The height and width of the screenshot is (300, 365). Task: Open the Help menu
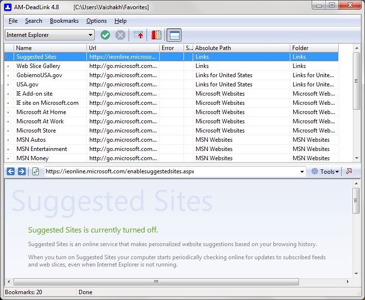(x=120, y=21)
